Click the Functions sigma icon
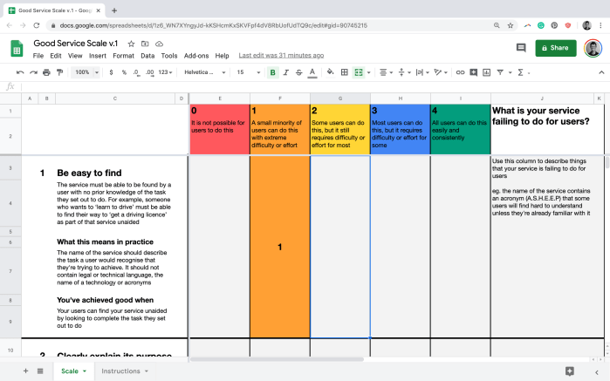This screenshot has height=381, width=610. click(522, 72)
